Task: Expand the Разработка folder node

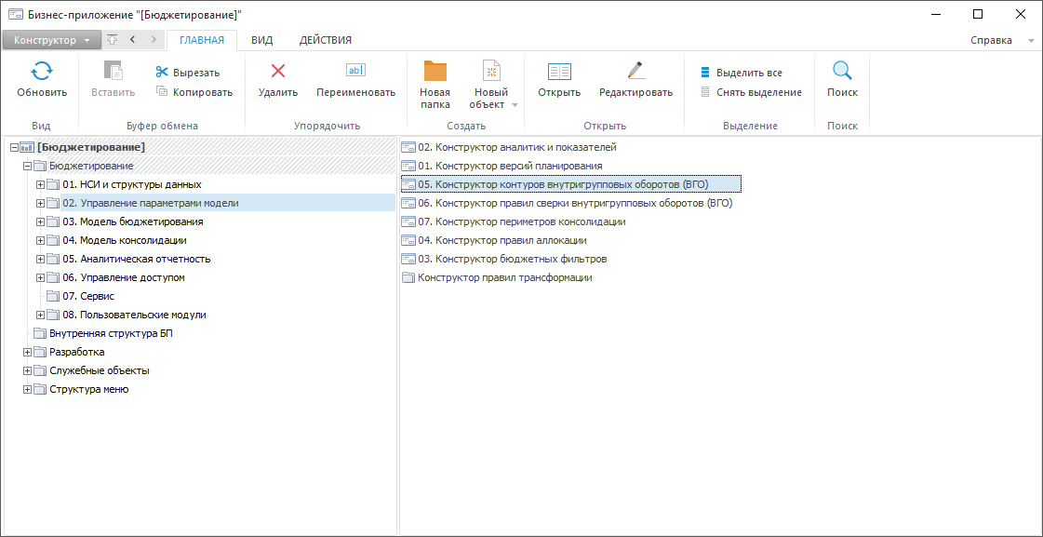Action: pos(27,352)
